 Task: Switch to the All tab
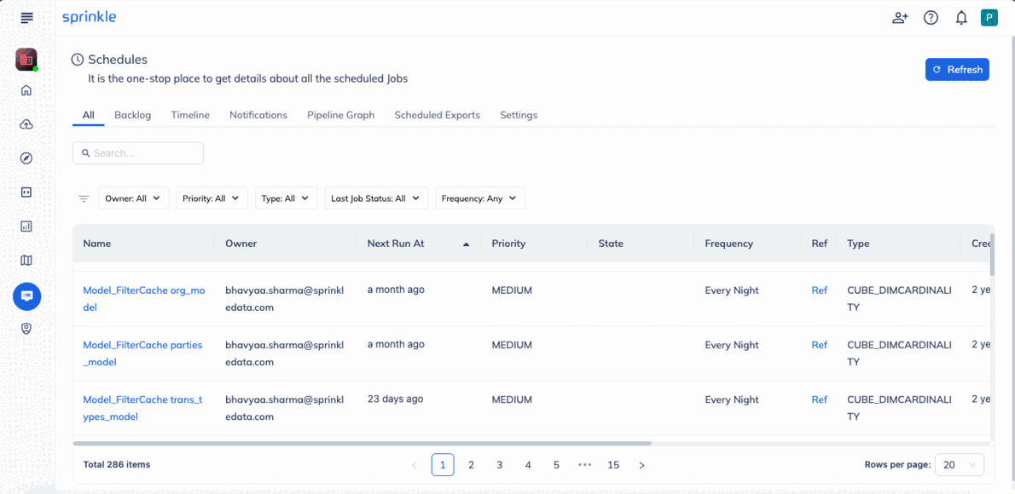coord(88,115)
